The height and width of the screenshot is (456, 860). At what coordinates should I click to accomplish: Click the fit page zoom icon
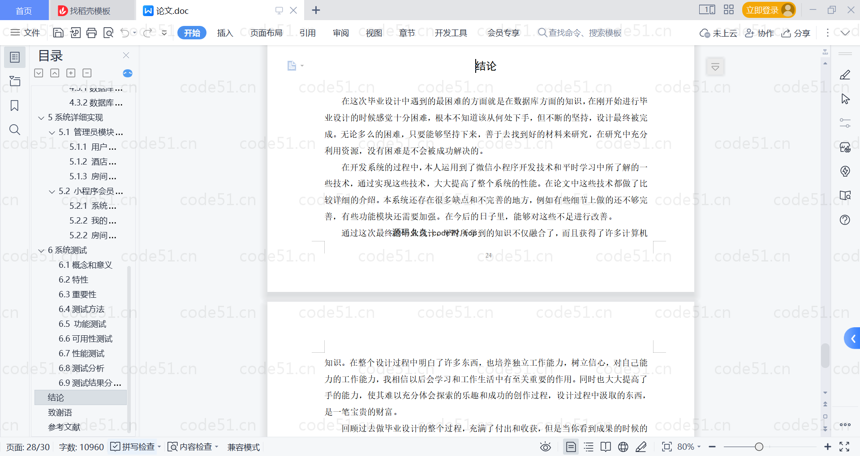[666, 447]
